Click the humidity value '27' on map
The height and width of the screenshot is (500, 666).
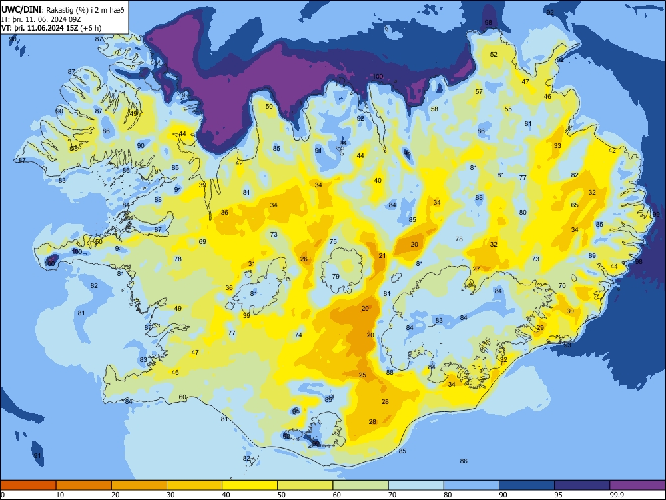[476, 269]
